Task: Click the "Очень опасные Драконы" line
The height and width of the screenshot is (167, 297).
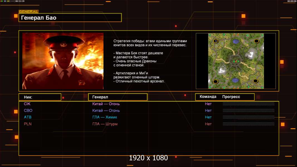Action: (x=135, y=61)
